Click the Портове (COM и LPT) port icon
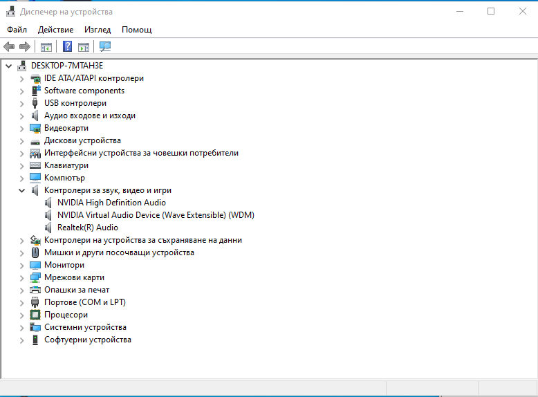The height and width of the screenshot is (397, 538). click(35, 303)
